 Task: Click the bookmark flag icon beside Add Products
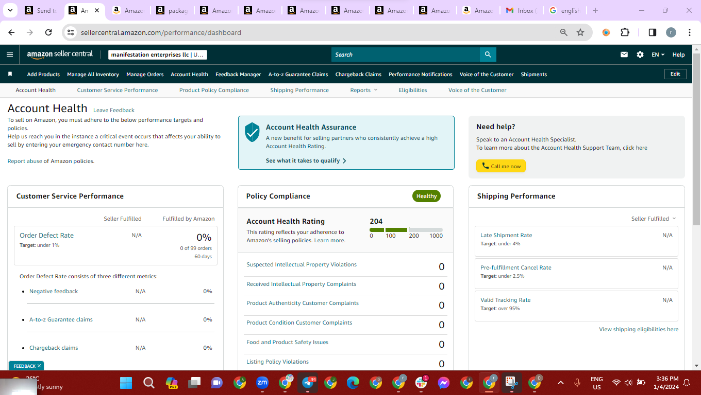[x=10, y=74]
